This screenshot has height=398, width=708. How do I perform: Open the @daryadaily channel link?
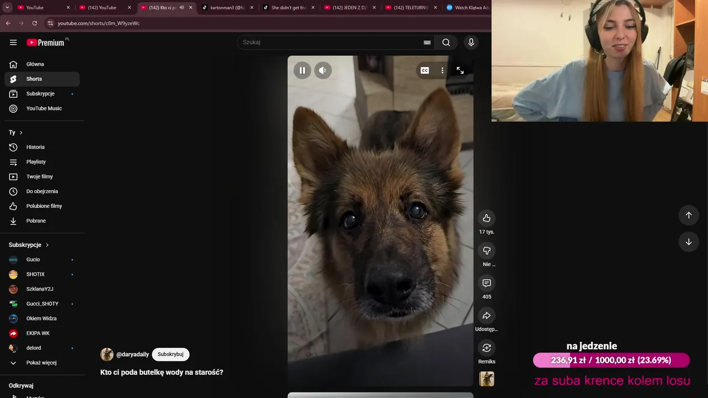click(x=132, y=354)
